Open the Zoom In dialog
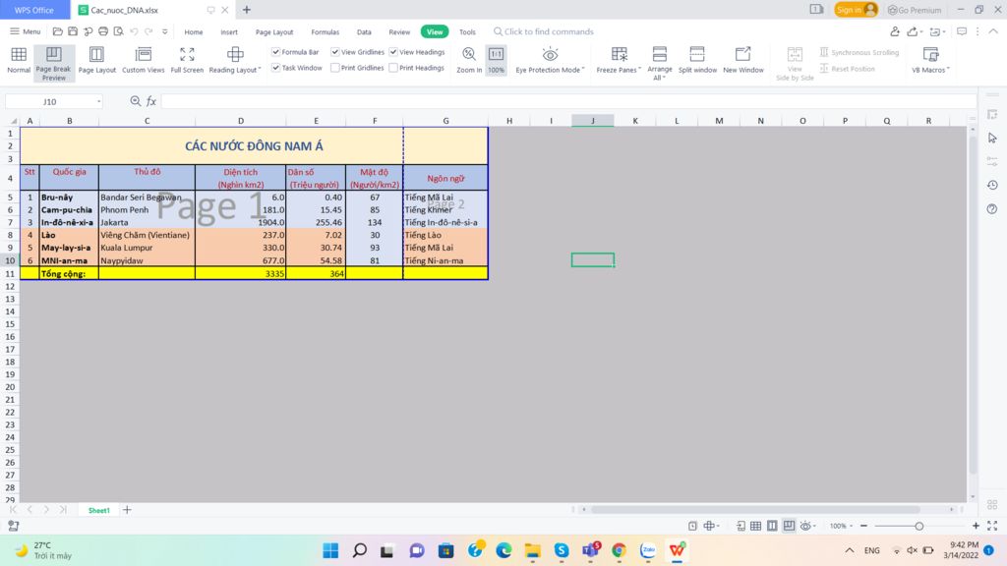 pyautogui.click(x=469, y=61)
